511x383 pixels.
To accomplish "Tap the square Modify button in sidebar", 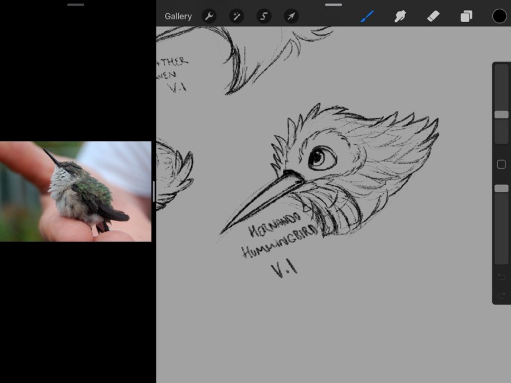I will pyautogui.click(x=501, y=164).
